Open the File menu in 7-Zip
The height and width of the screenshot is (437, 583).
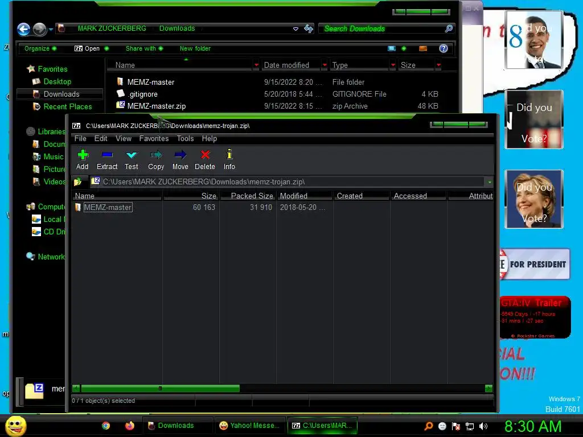point(80,139)
